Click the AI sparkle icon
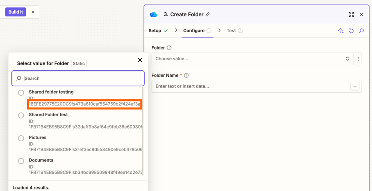The image size is (372, 191). tap(340, 31)
